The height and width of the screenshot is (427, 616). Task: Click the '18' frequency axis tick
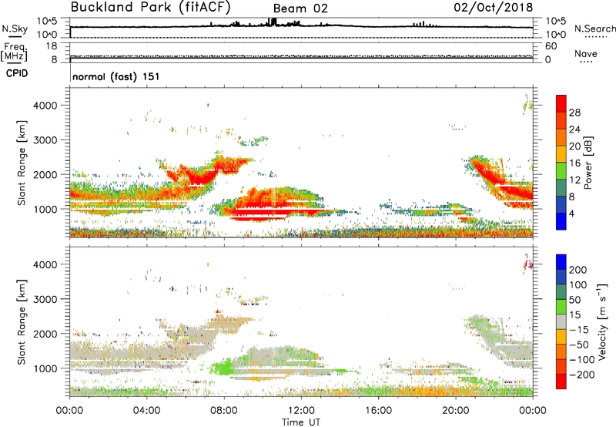(52, 46)
